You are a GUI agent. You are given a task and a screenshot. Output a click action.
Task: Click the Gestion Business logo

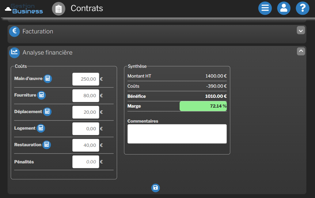[24, 9]
